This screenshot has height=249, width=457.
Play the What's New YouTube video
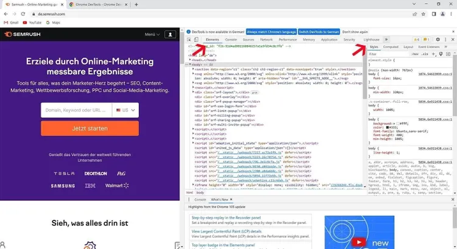pos(359,242)
